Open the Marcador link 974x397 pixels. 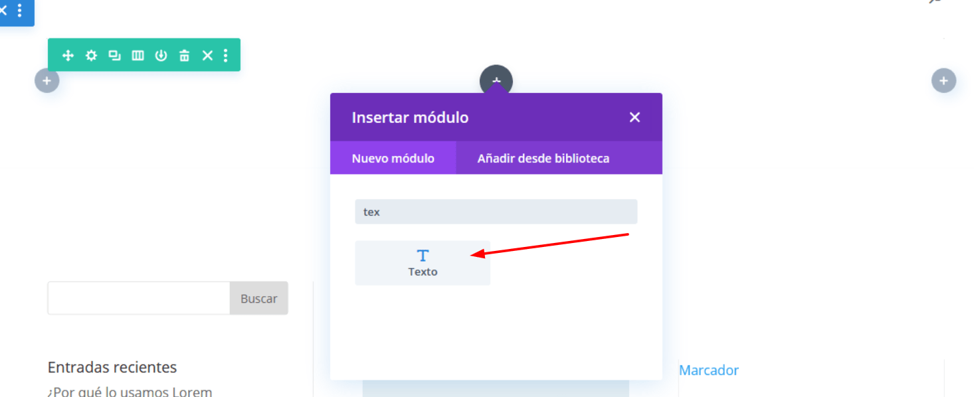[x=709, y=370]
